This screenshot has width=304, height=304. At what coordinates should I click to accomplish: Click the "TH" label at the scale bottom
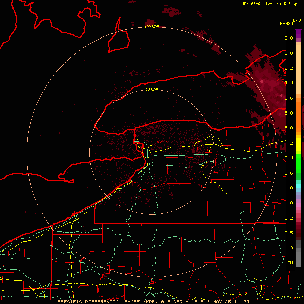[x=290, y=263]
